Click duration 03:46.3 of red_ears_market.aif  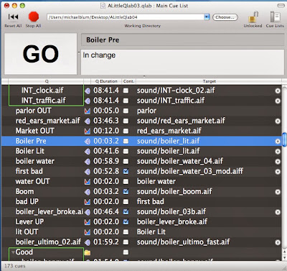106,121
